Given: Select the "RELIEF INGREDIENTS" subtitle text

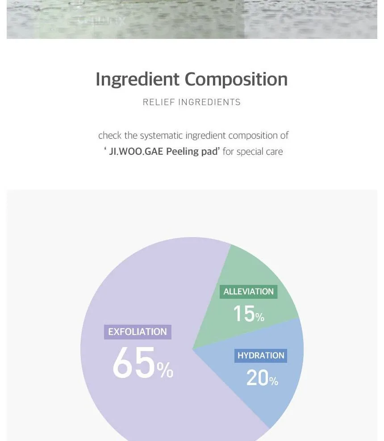Looking at the screenshot, I should 192,102.
